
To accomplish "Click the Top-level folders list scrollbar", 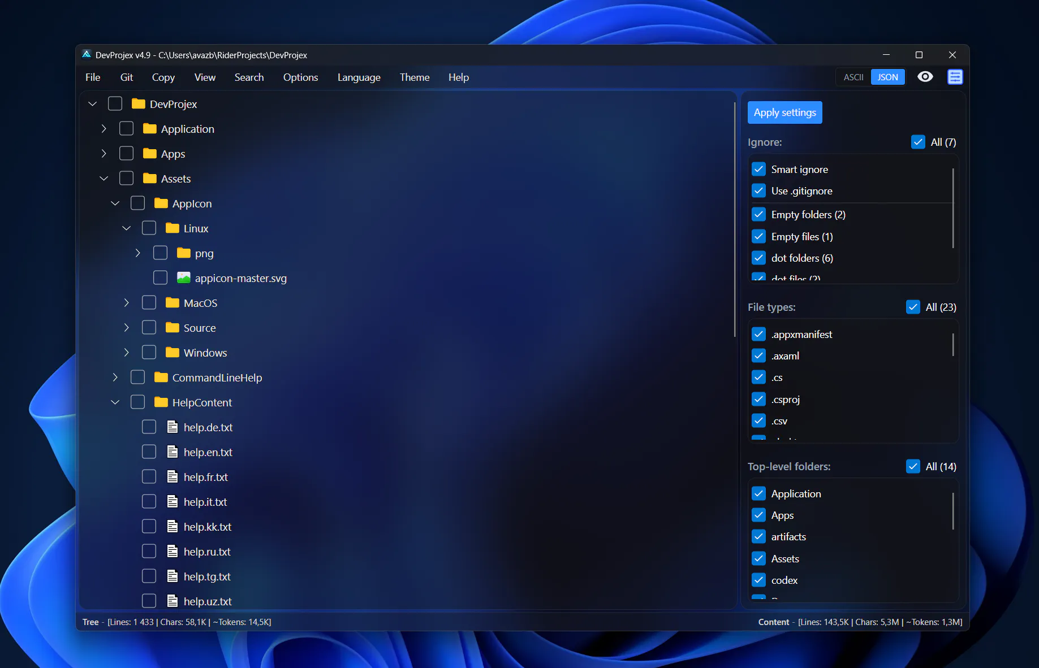I will point(953,511).
